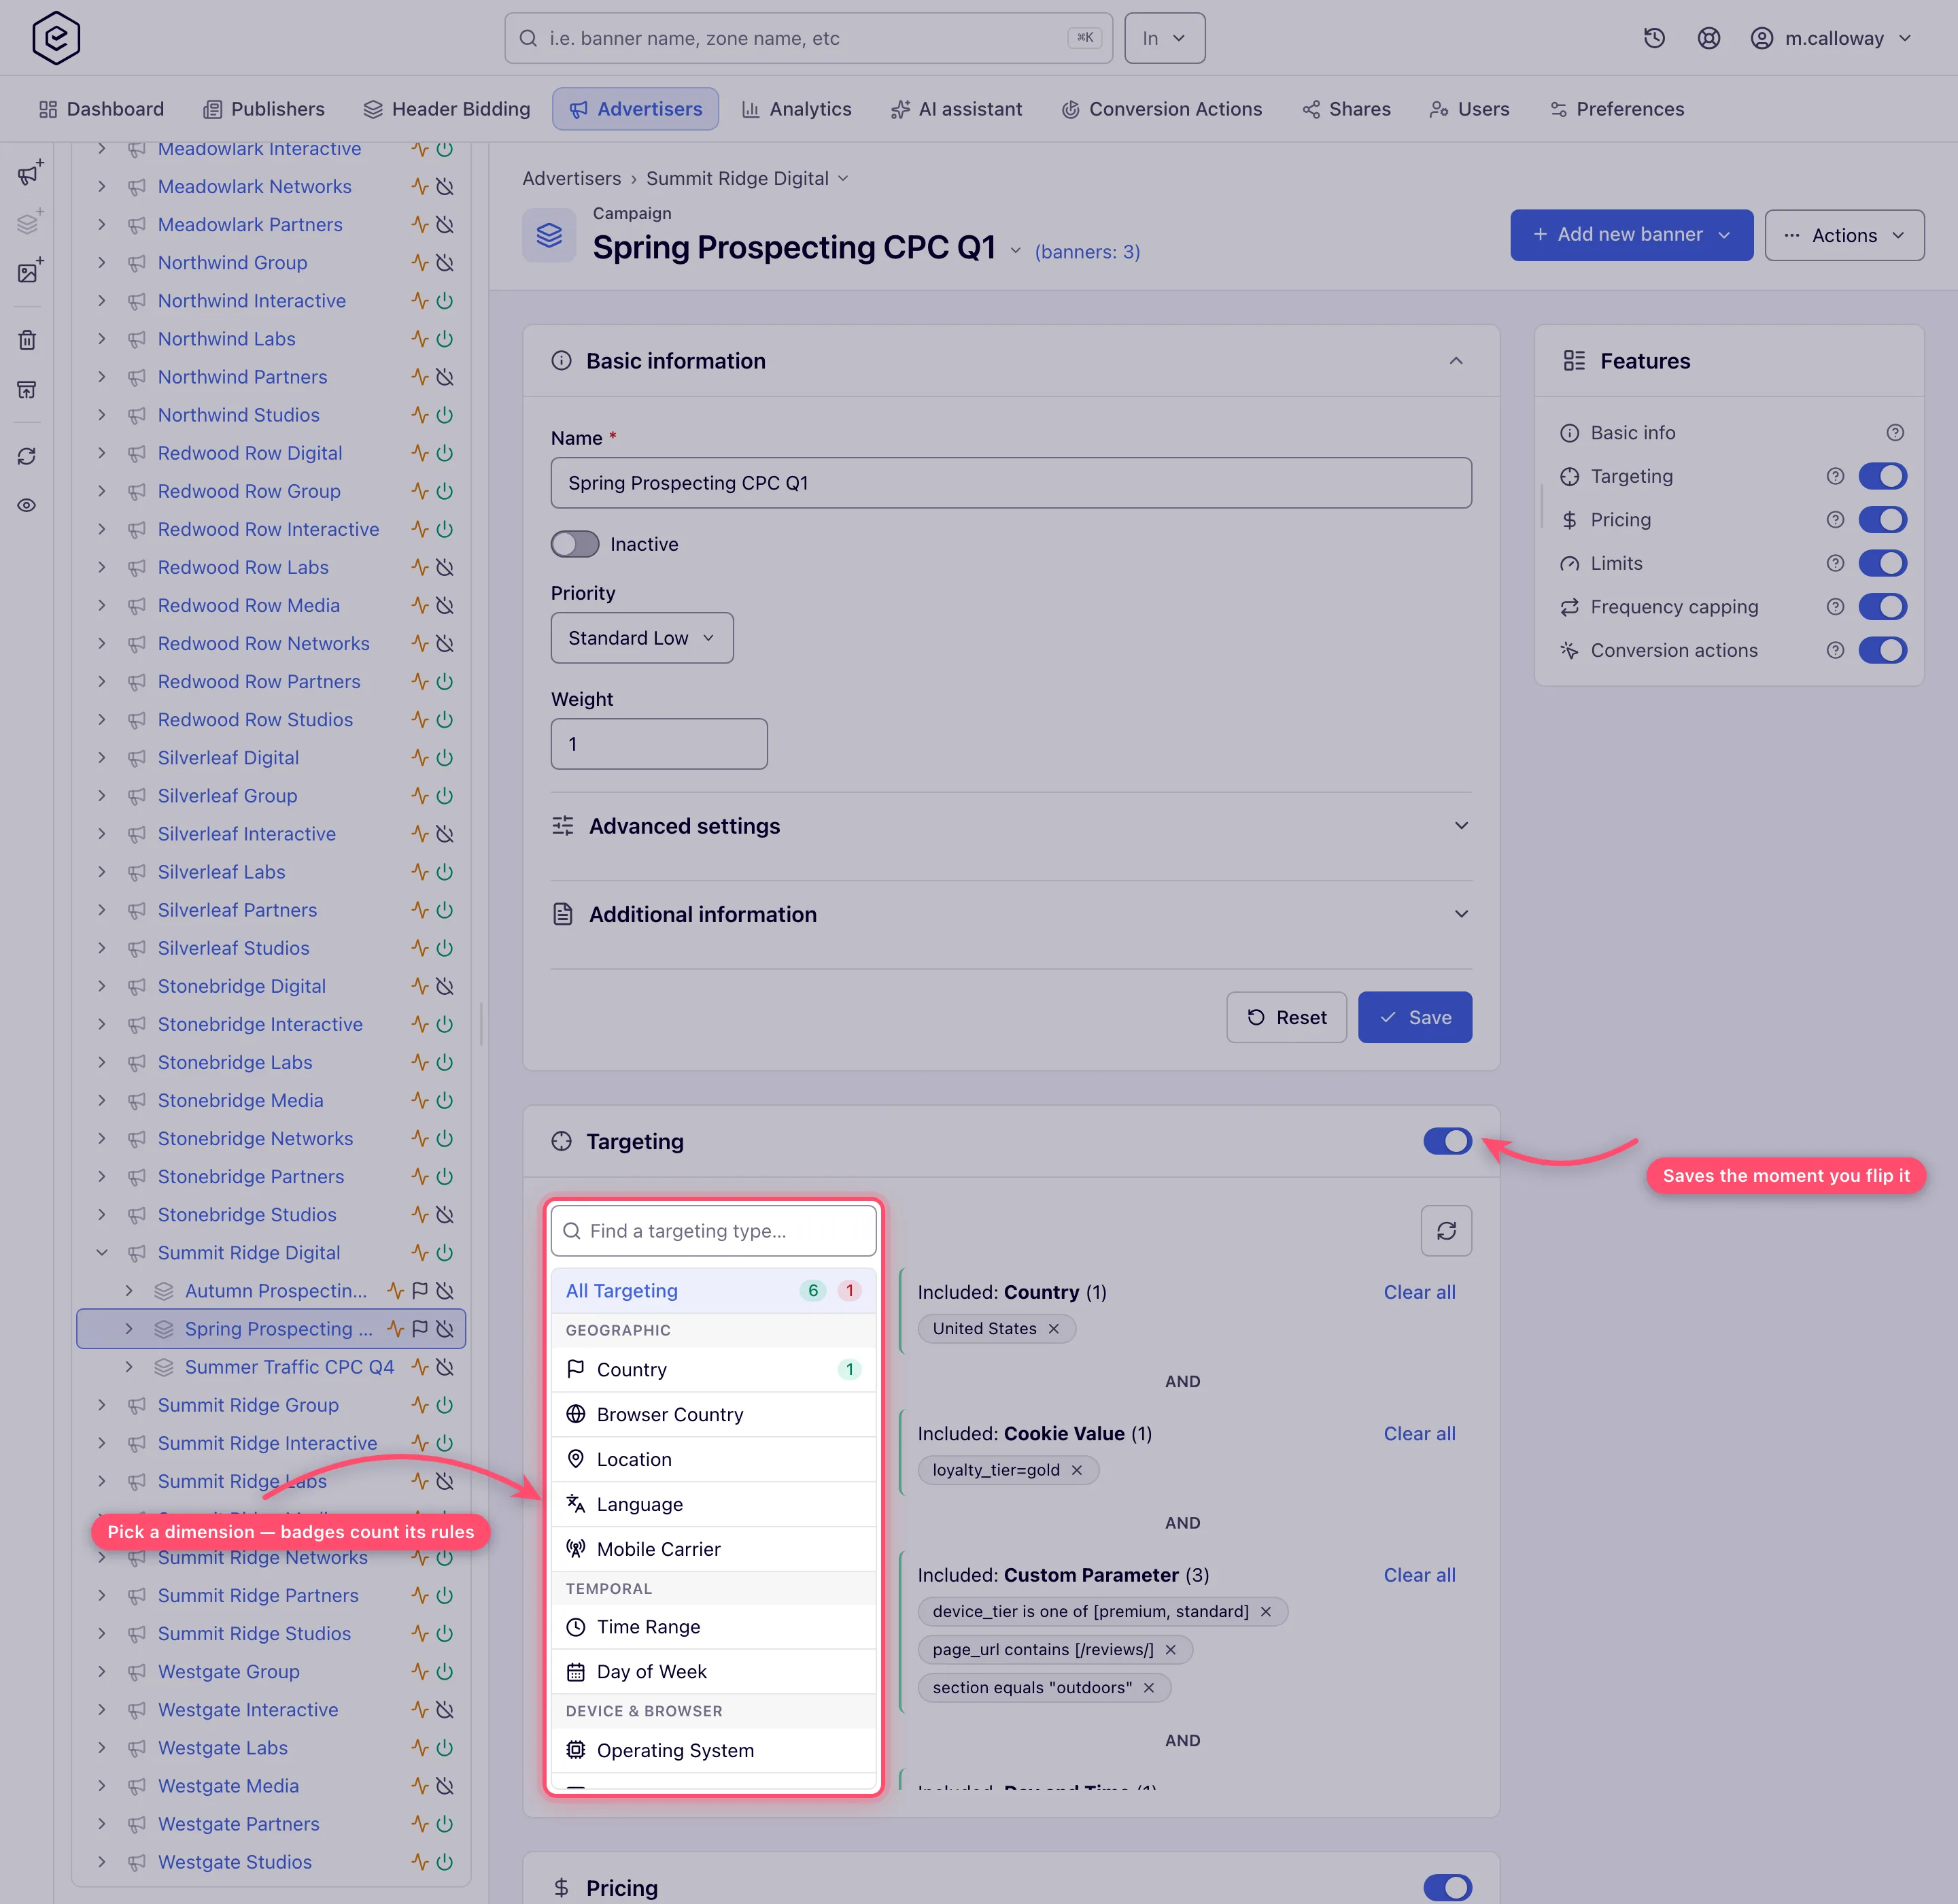The image size is (1958, 1904).
Task: Click the app logo in top-left corner
Action: [56, 38]
